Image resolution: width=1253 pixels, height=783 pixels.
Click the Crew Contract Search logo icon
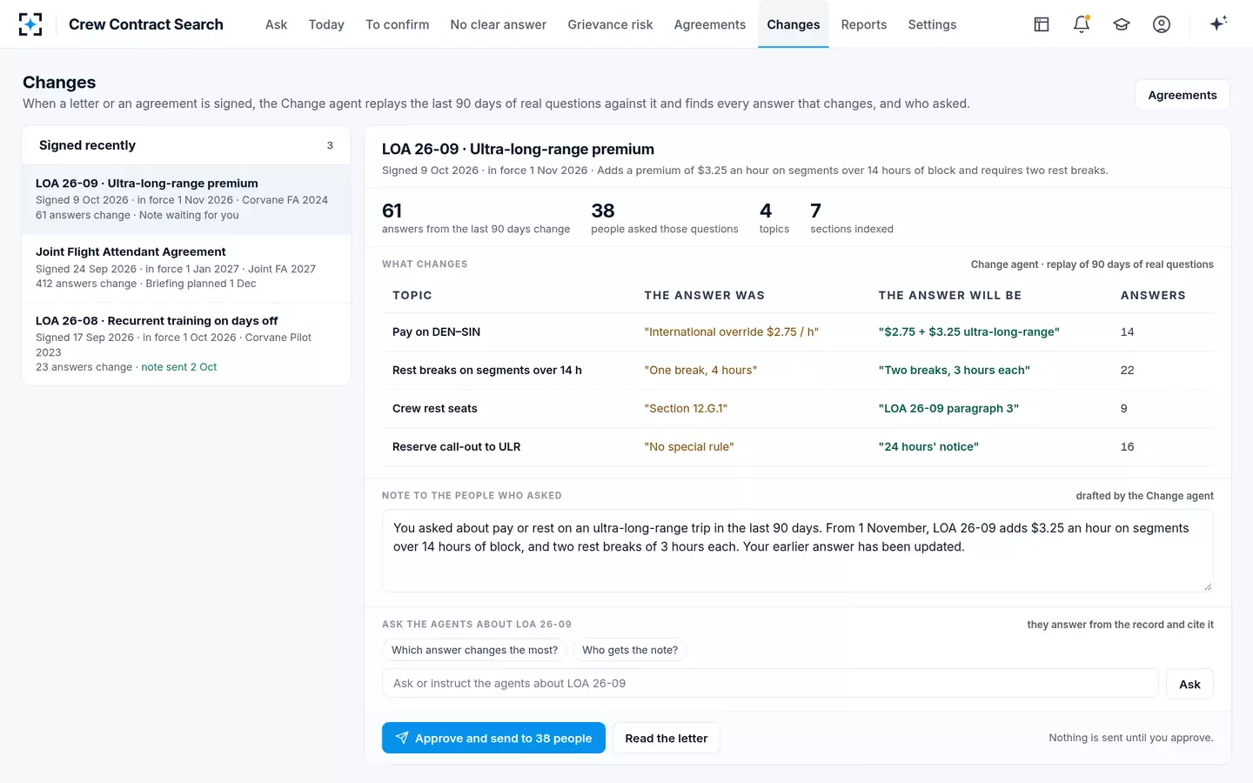[x=30, y=24]
